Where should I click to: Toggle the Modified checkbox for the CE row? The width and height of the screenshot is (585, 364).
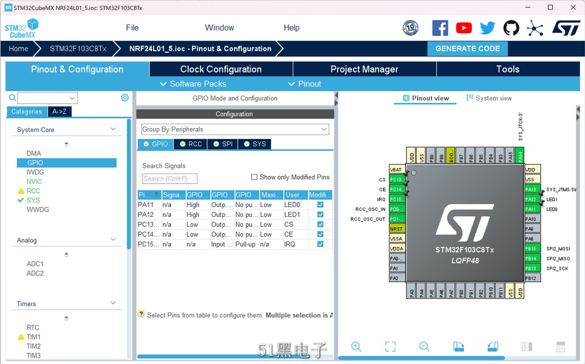(320, 234)
